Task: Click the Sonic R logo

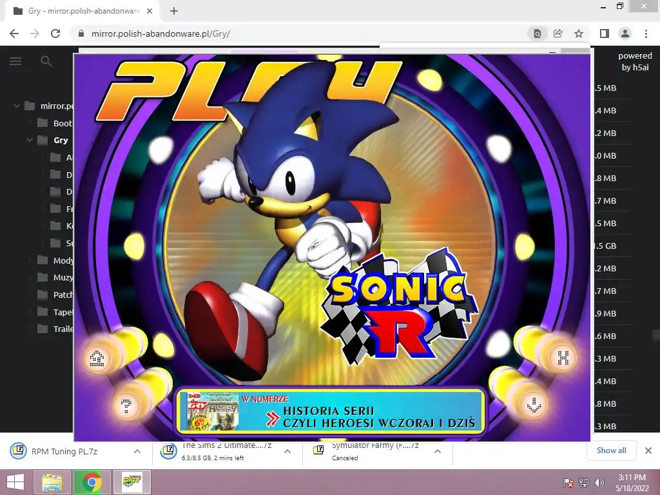Action: (x=399, y=307)
